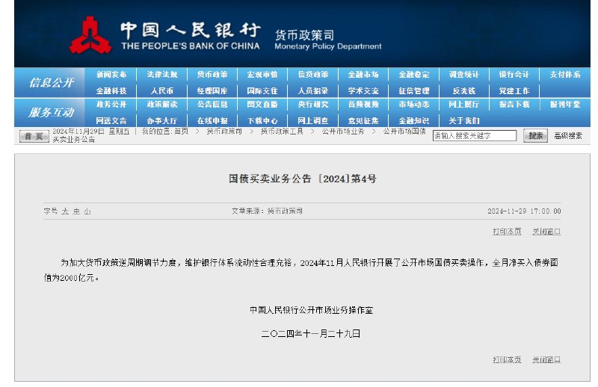598x387 pixels.
Task: Open 高级搜索 advanced search
Action: [568, 136]
